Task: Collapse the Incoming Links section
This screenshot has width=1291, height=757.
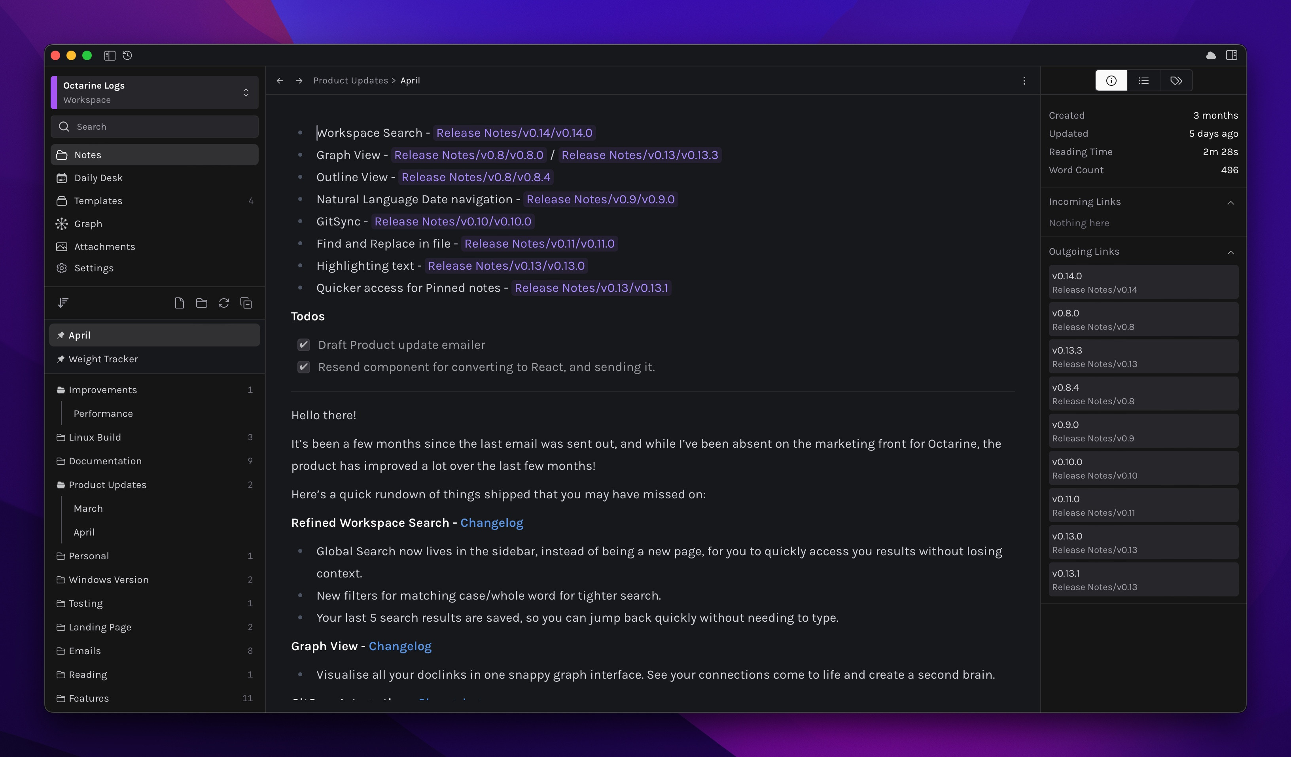Action: (1230, 202)
